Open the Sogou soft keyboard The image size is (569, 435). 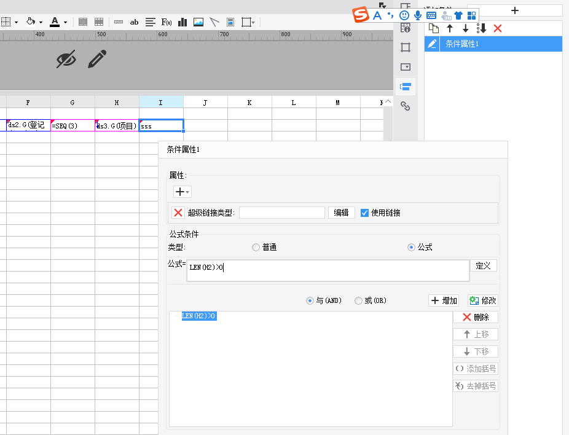point(431,15)
